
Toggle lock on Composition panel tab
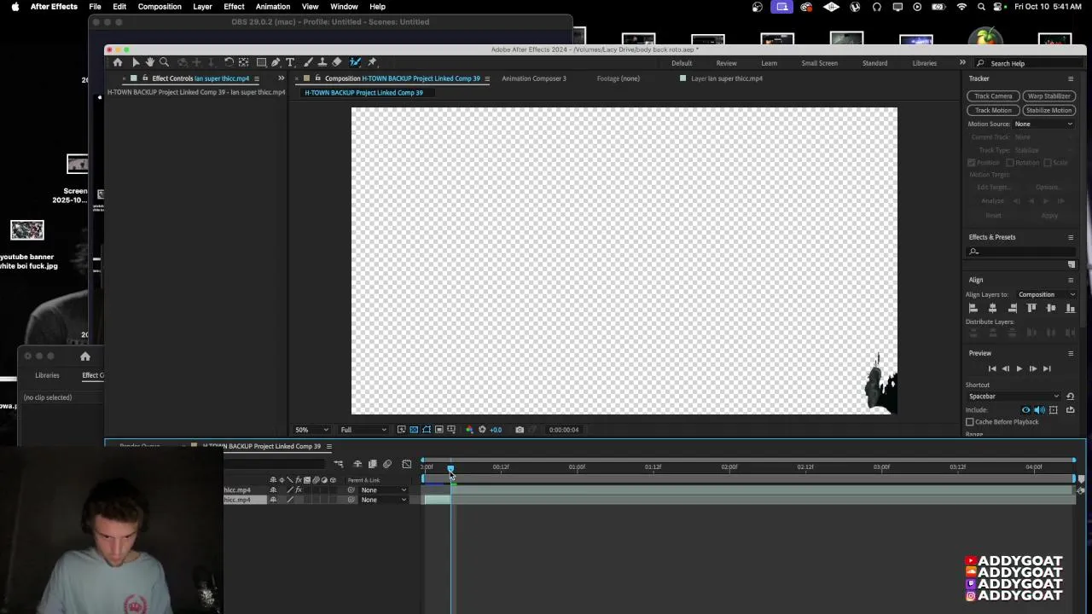pyautogui.click(x=317, y=78)
